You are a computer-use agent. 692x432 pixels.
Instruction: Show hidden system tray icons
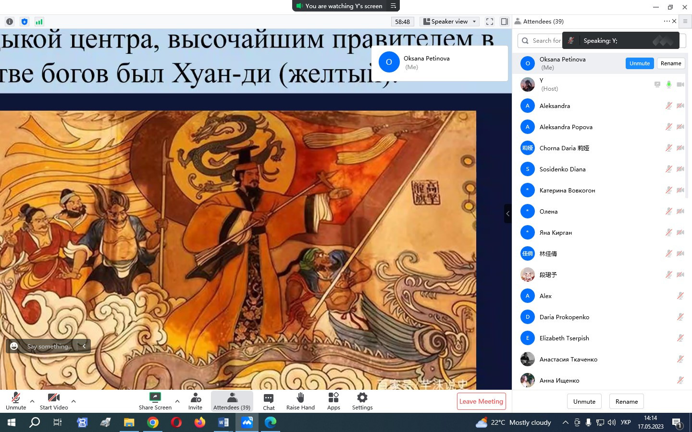pos(566,422)
